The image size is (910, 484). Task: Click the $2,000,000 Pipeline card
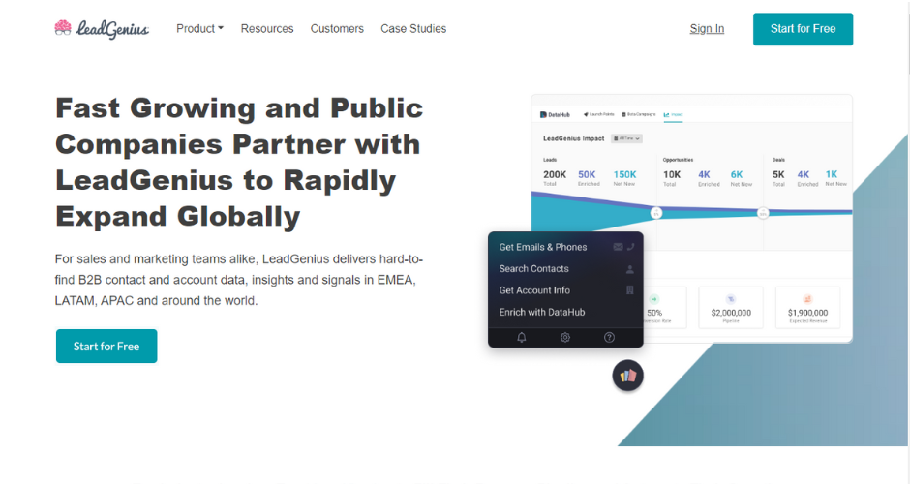point(731,308)
